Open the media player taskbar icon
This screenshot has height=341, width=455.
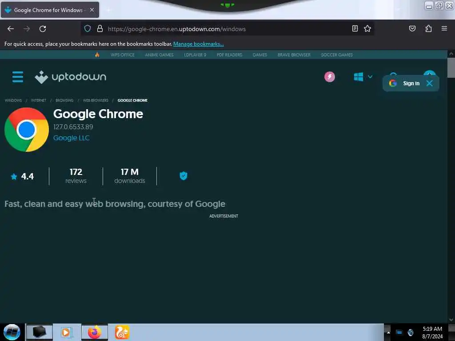(66, 332)
